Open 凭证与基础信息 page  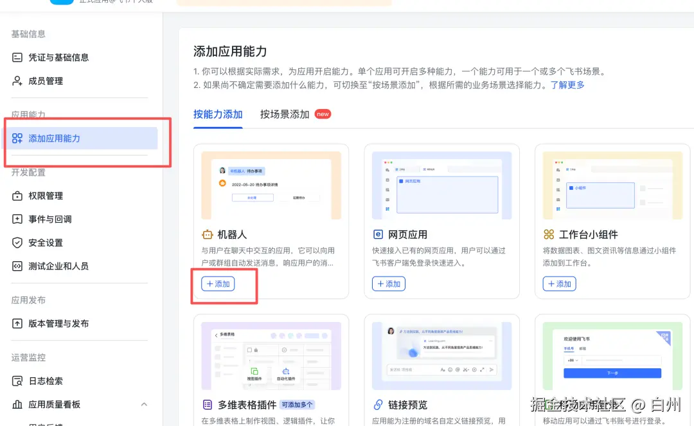tap(58, 58)
